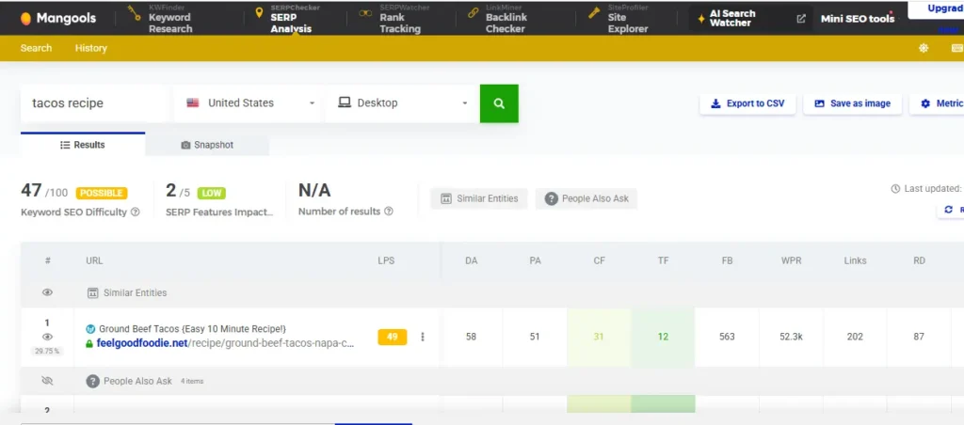964x425 pixels.
Task: Sort by the FB column header
Action: (727, 260)
